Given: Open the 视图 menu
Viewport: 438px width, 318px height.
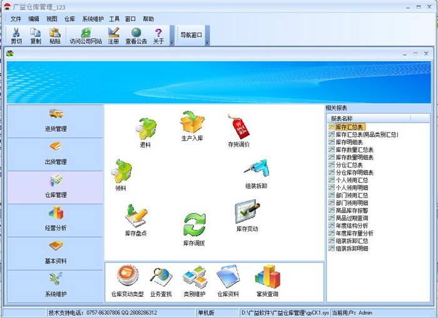Looking at the screenshot, I should [x=52, y=19].
